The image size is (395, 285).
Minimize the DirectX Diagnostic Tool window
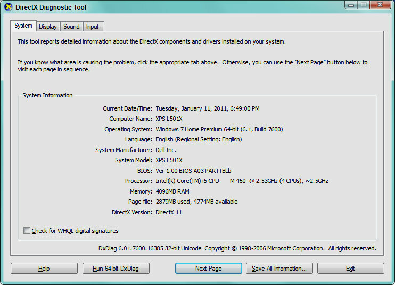pyautogui.click(x=351, y=5)
